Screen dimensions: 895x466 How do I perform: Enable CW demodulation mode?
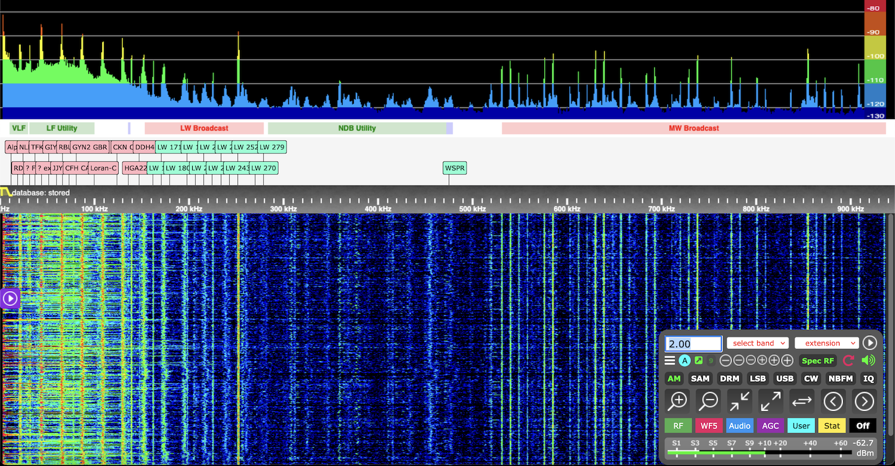[811, 378]
